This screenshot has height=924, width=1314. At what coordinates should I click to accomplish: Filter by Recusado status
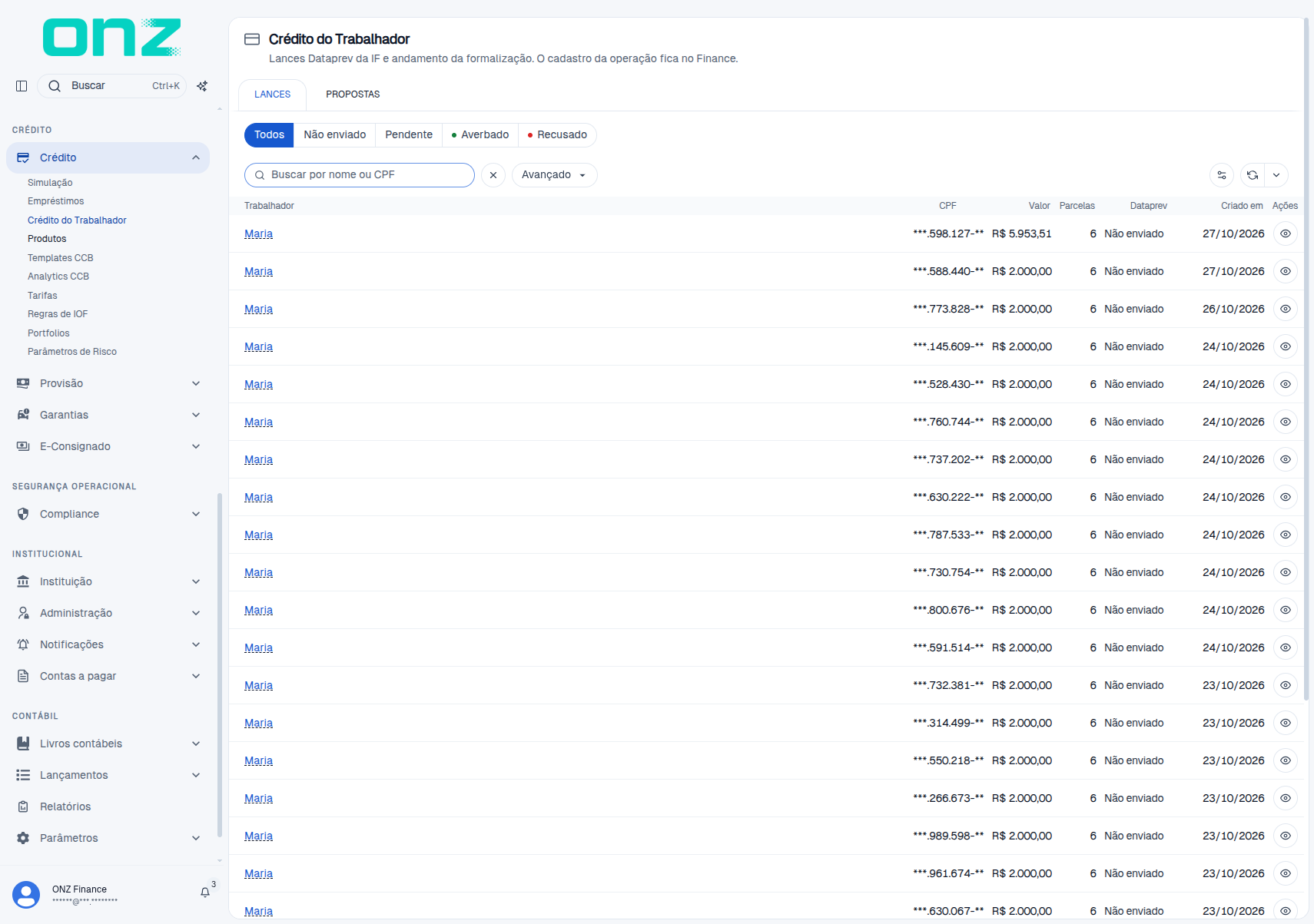click(557, 135)
